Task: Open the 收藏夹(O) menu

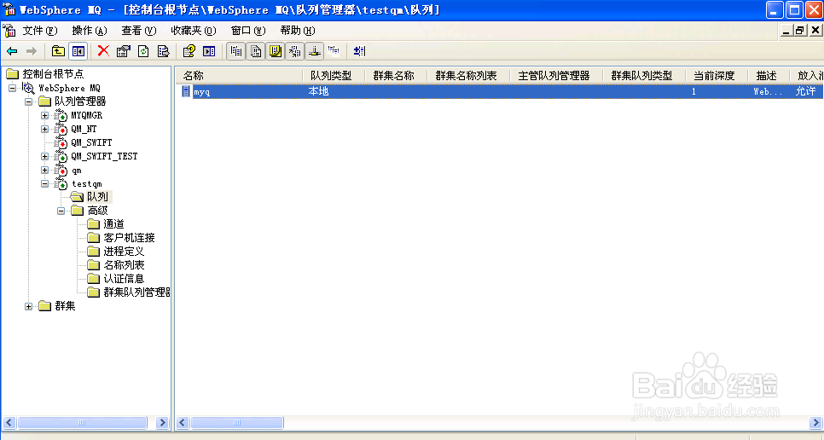Action: [194, 31]
